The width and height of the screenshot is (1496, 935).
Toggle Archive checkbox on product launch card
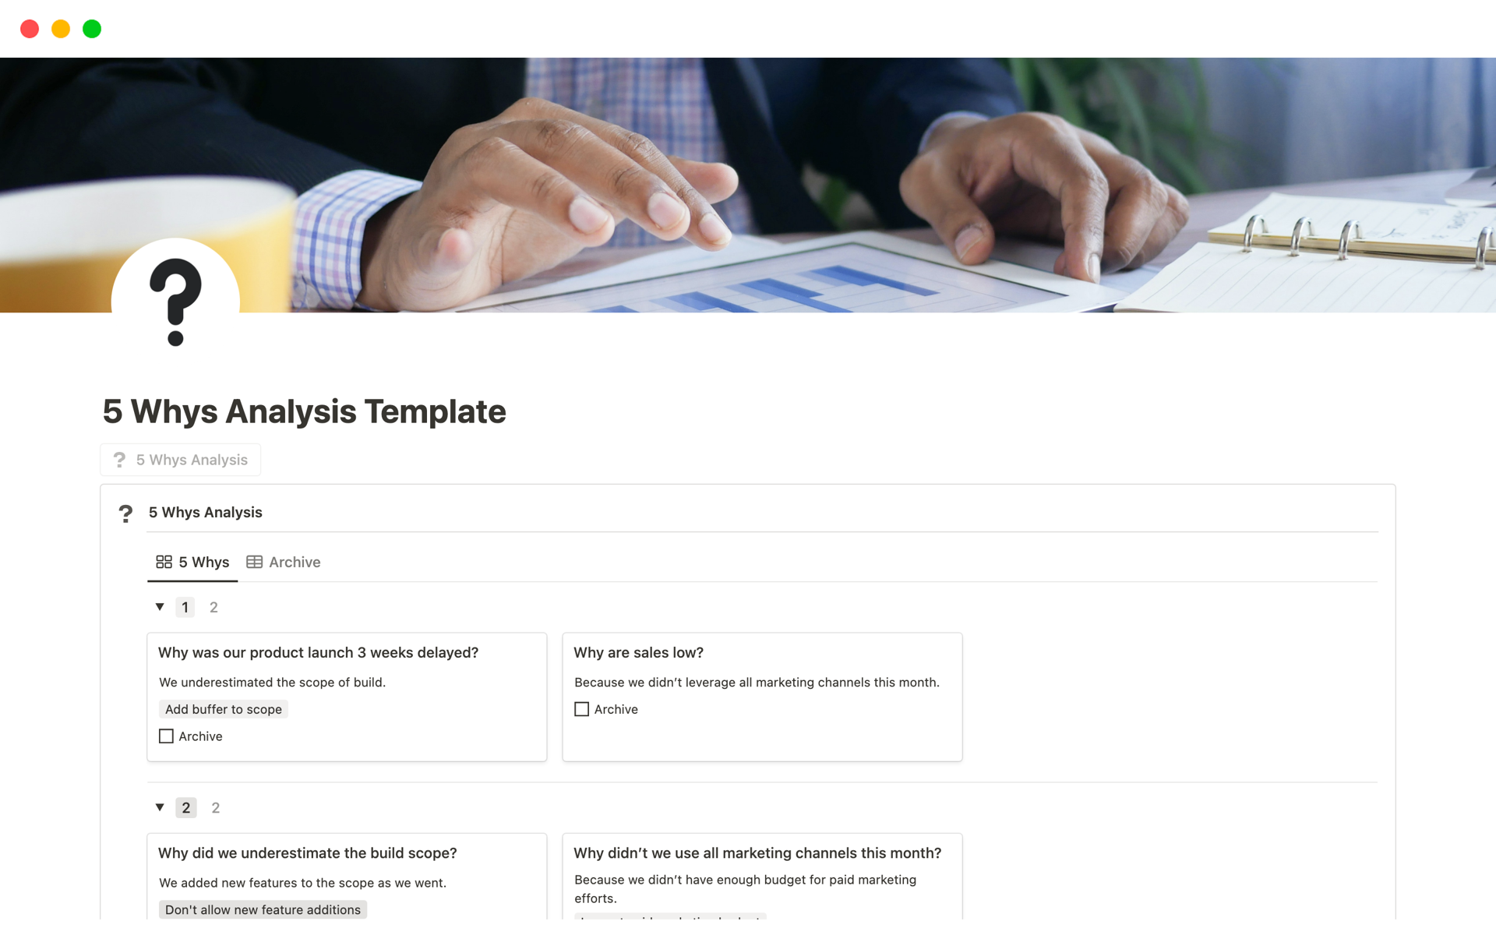167,736
